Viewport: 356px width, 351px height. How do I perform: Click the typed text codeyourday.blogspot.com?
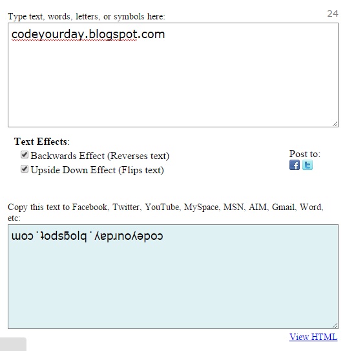[88, 35]
